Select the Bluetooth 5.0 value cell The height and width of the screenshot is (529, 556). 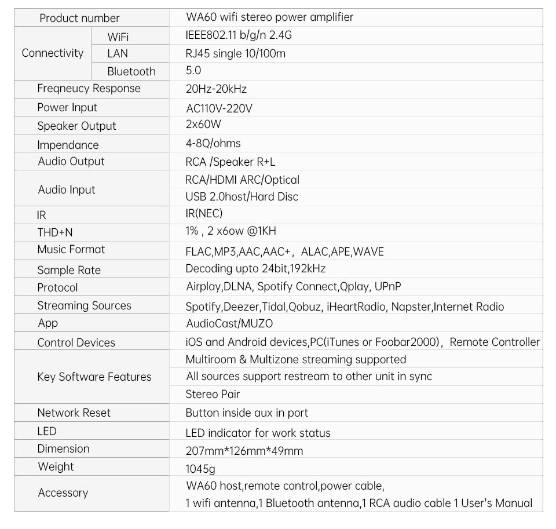click(356, 71)
